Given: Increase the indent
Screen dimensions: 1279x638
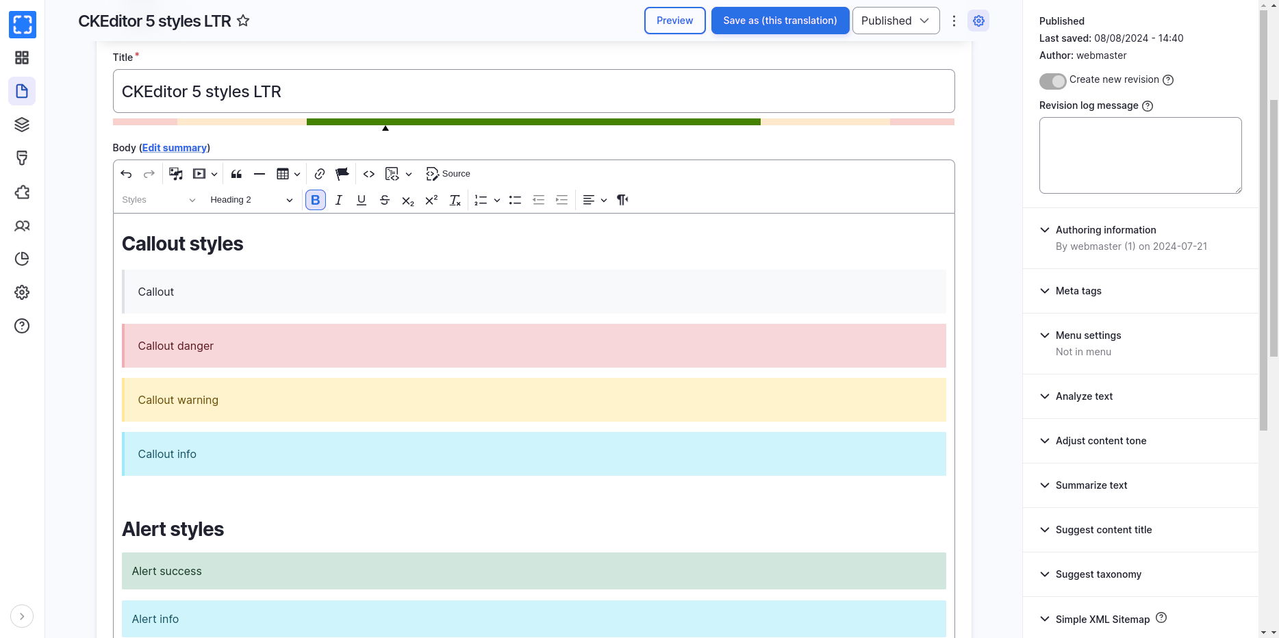Looking at the screenshot, I should [562, 200].
